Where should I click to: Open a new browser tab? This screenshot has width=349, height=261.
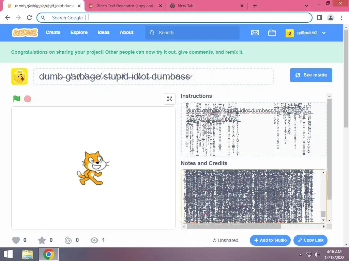click(255, 6)
